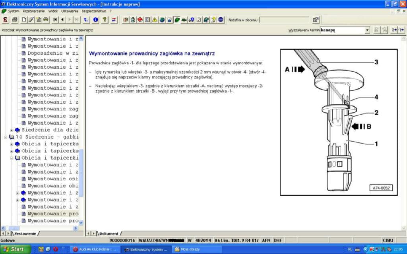Click the Elektroniczny System taskbar button

[x=146, y=249]
